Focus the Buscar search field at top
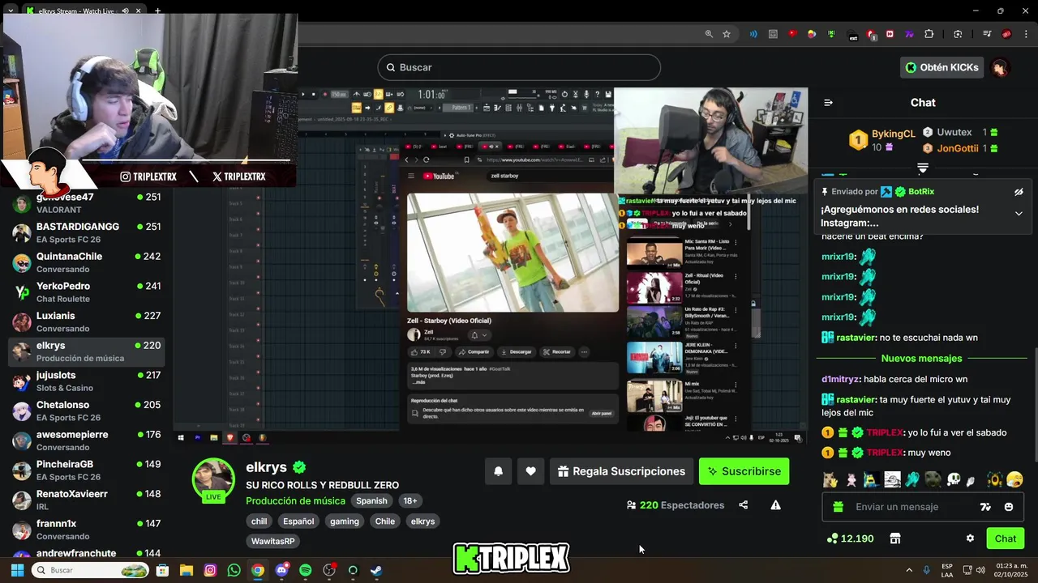This screenshot has height=583, width=1038. click(519, 67)
